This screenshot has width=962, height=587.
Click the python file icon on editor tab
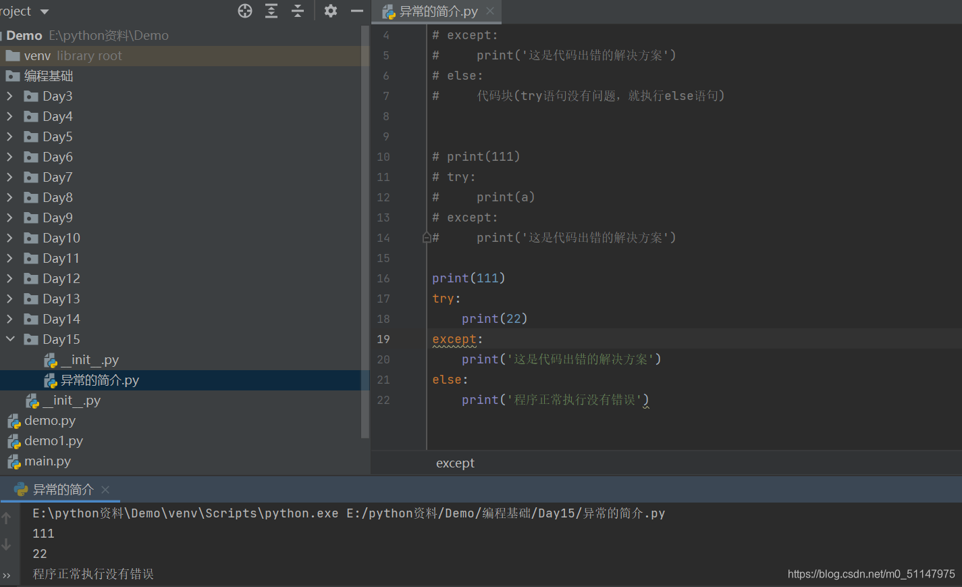pos(389,11)
